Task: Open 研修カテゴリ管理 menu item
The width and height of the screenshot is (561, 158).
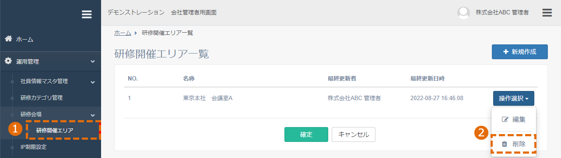Action: 42,97
